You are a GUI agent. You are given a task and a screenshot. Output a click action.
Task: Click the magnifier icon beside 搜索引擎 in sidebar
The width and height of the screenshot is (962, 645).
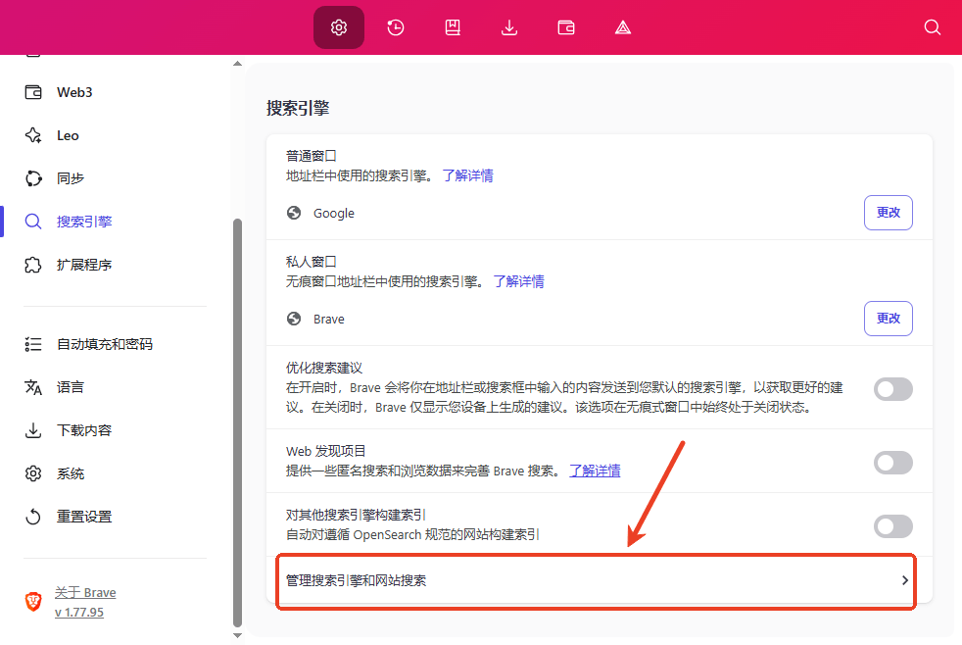click(x=33, y=222)
